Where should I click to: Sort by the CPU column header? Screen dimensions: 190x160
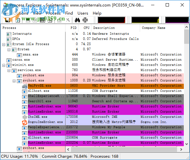point(85,28)
